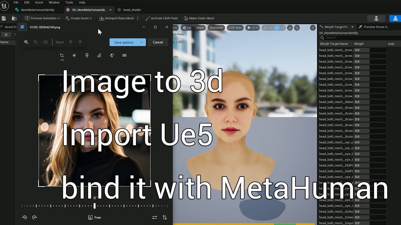Undo last edit in photo editor
401x225 pixels.
point(71,42)
